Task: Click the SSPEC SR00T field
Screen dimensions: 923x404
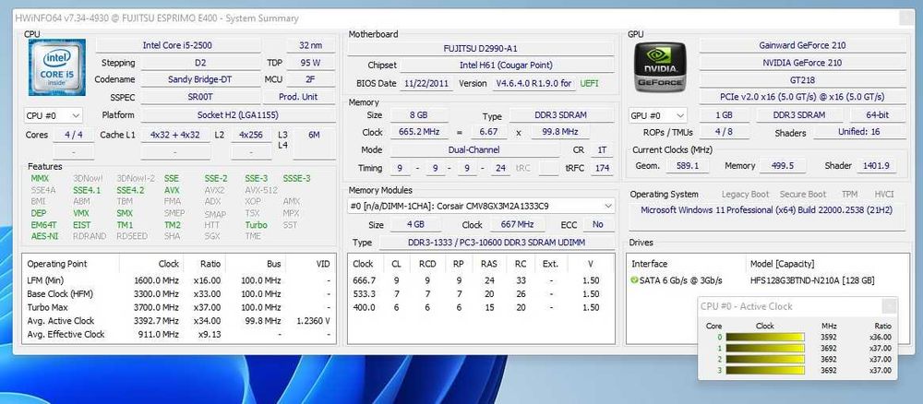Action: point(200,97)
